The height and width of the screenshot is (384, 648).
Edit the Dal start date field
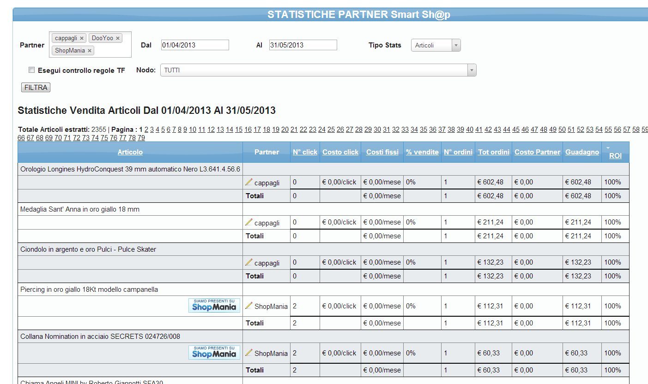pyautogui.click(x=195, y=45)
